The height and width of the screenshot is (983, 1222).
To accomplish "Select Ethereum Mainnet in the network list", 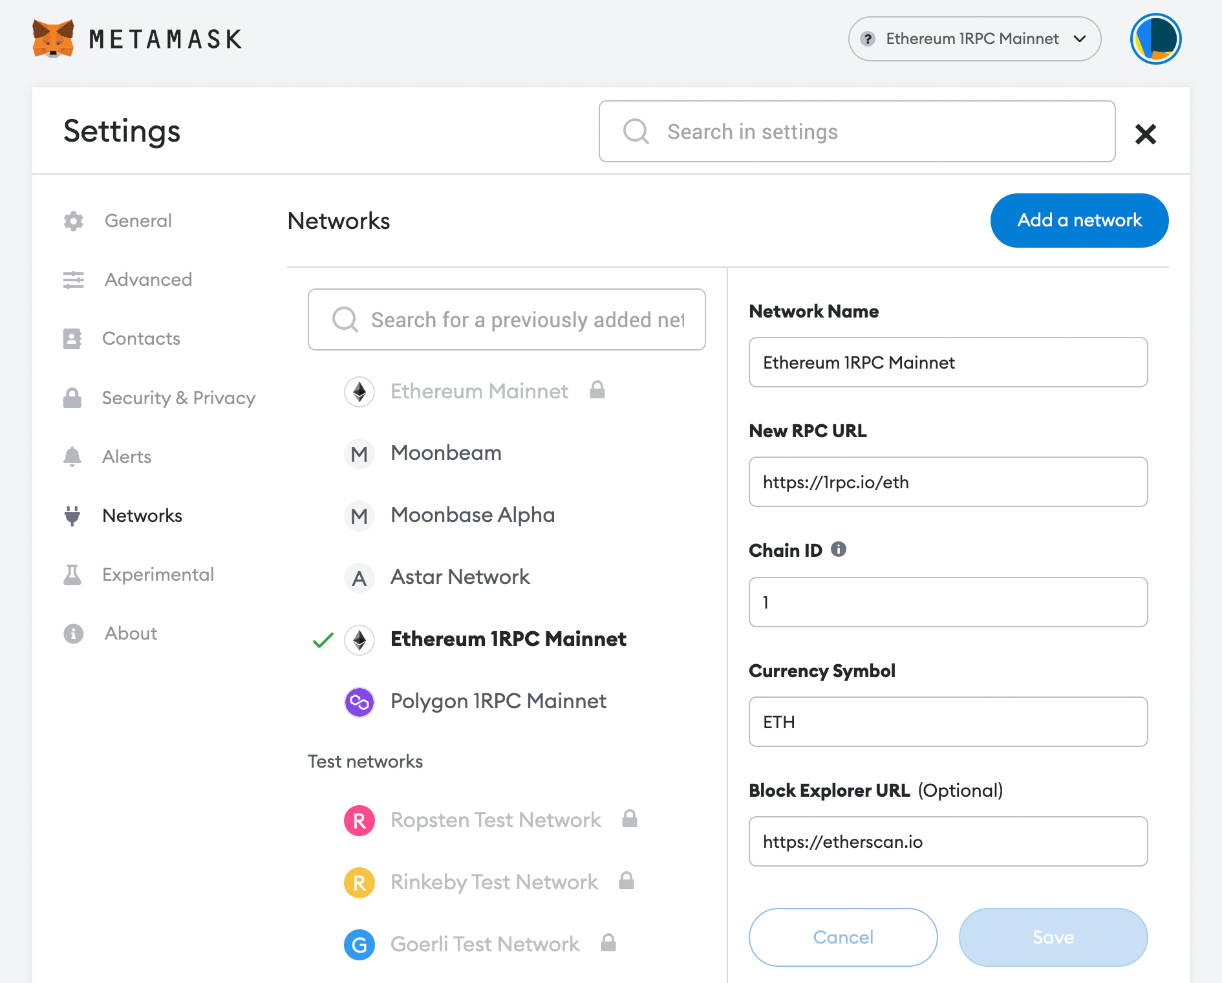I will 479,391.
